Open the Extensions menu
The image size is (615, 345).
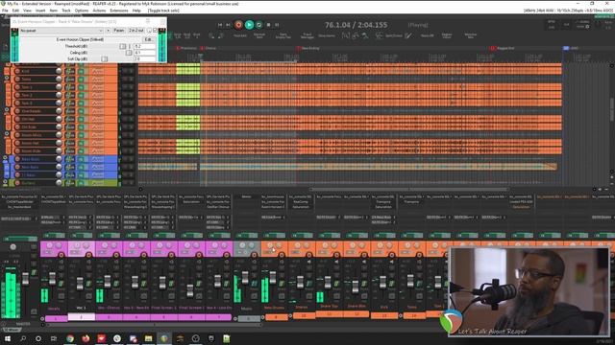tap(119, 11)
